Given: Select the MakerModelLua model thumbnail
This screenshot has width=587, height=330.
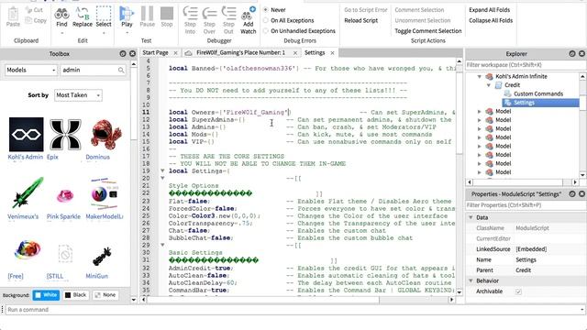Looking at the screenshot, I should pyautogui.click(x=104, y=193).
